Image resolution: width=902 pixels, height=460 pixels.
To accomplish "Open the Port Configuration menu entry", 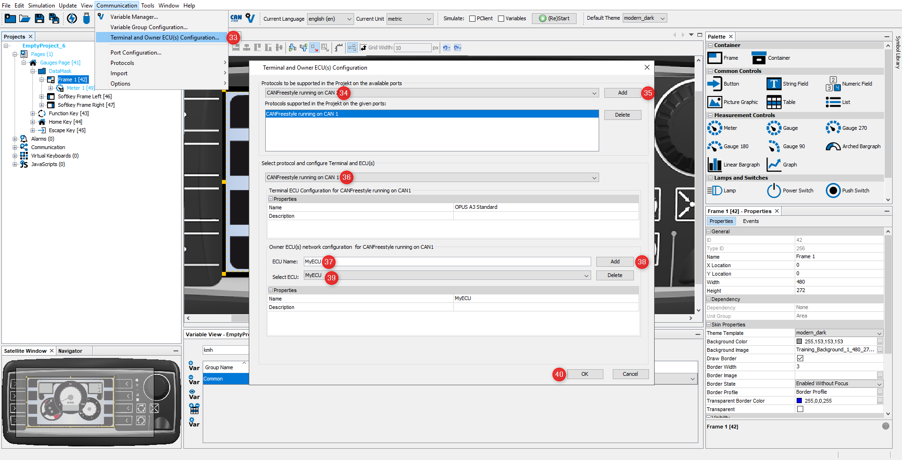I will pos(135,53).
